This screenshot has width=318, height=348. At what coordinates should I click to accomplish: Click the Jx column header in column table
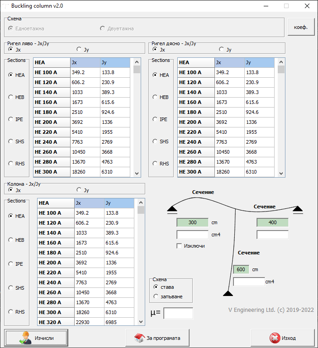point(89,203)
